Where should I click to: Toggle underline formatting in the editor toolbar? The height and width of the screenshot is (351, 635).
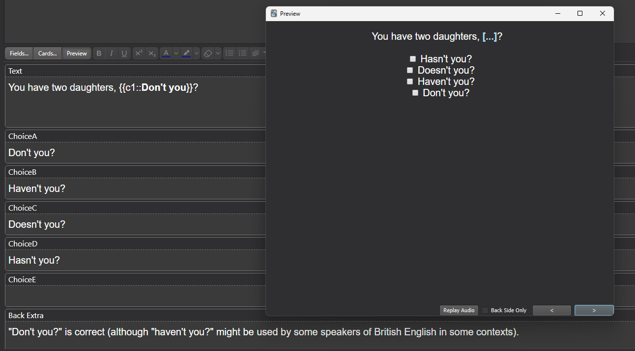coord(124,54)
